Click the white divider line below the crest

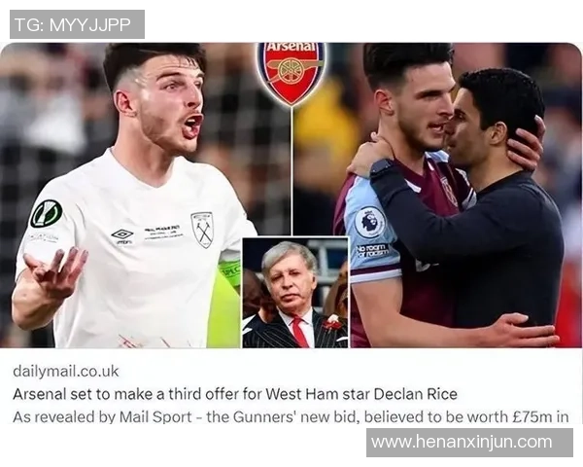(291, 170)
